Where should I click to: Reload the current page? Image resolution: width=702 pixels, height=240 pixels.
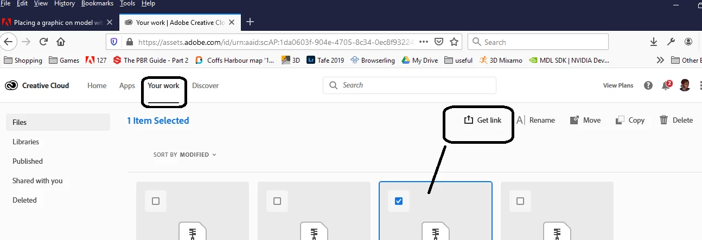pyautogui.click(x=44, y=42)
